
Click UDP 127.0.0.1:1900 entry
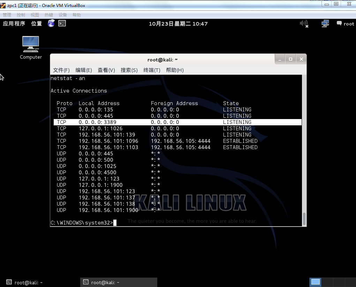tap(100, 185)
